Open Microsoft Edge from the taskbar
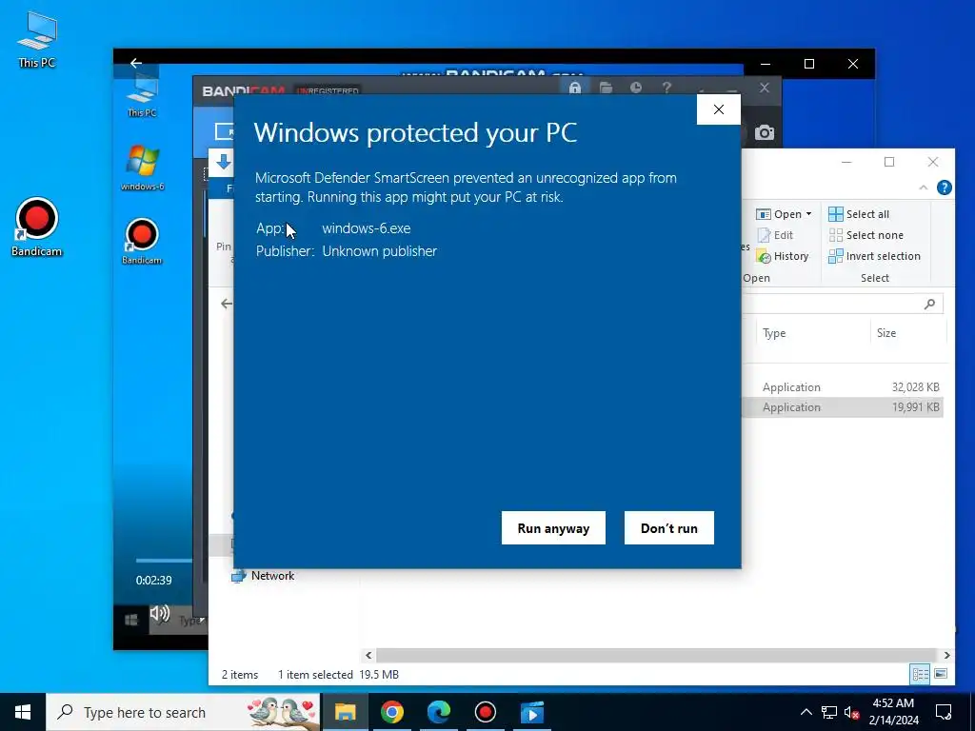This screenshot has width=975, height=731. point(438,712)
